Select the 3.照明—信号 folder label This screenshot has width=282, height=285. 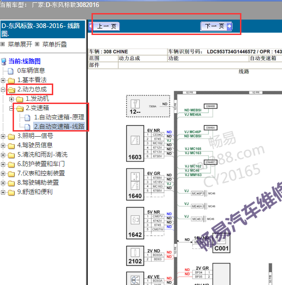click(35, 136)
